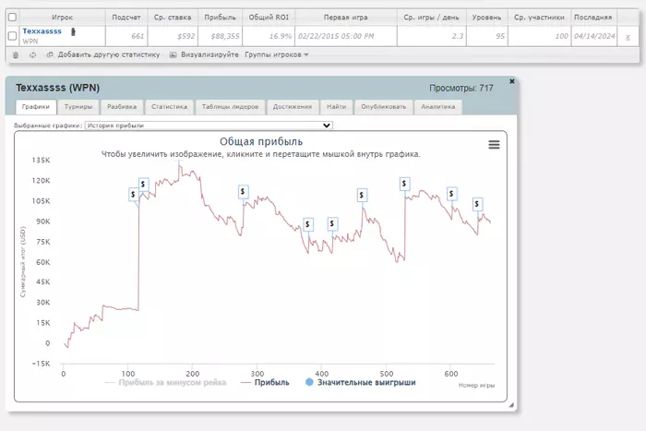The width and height of the screenshot is (646, 431).
Task: Click the icon beside Texxassss player name
Action: point(73,31)
